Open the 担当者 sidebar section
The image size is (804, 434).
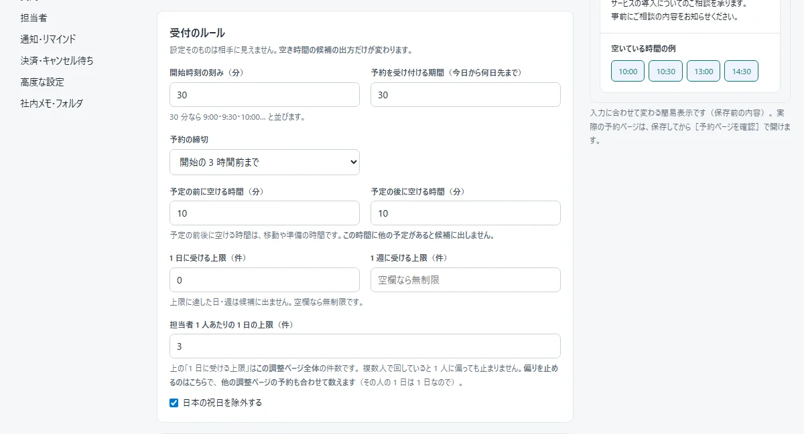coord(33,18)
